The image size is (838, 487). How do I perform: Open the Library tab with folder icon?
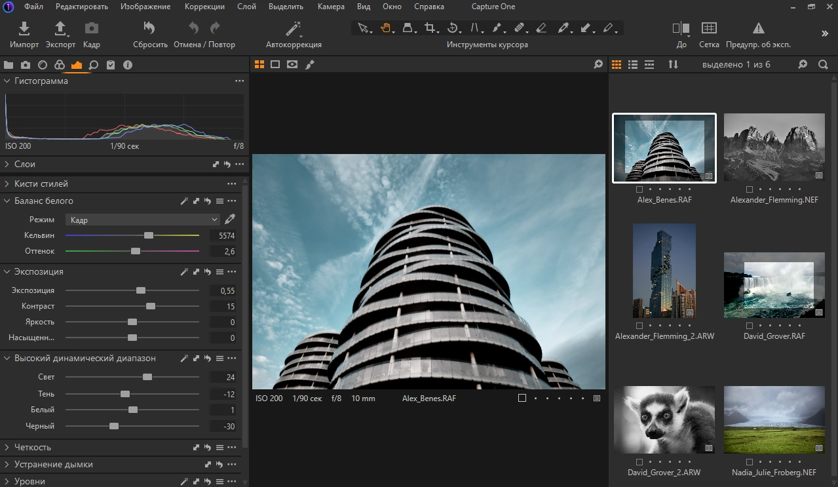(x=9, y=65)
